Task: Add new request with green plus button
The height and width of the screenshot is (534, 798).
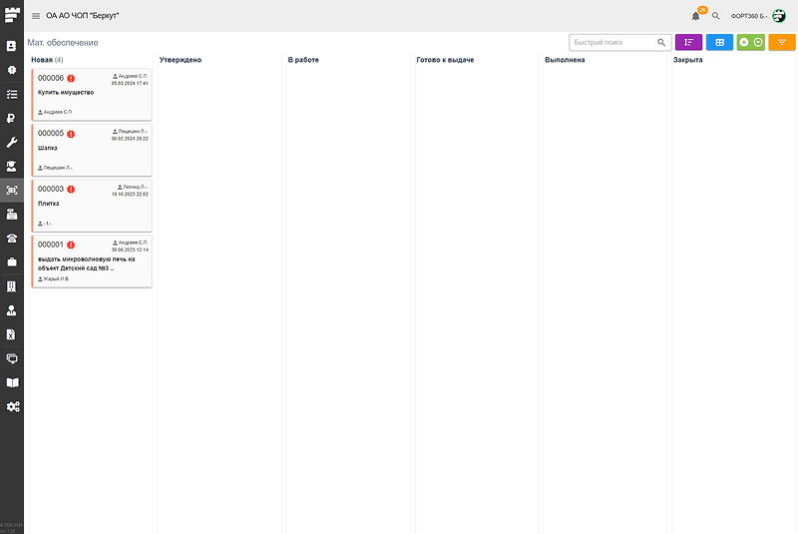Action: 744,43
